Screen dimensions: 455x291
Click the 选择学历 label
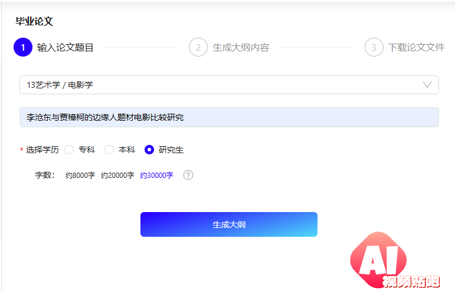pos(42,150)
